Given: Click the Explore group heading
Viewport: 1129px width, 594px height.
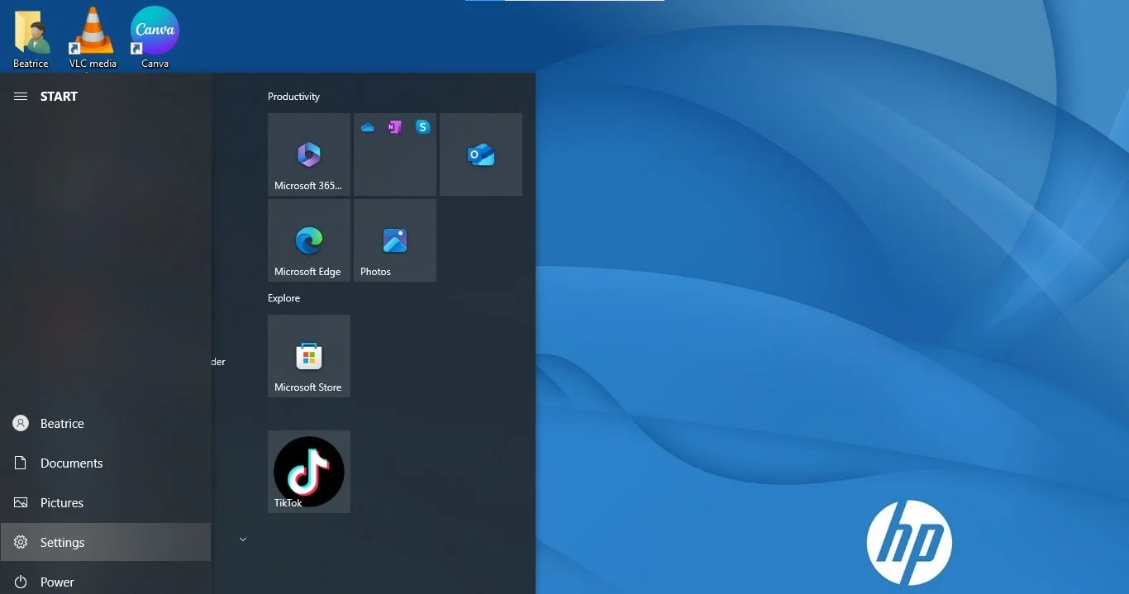Looking at the screenshot, I should point(283,298).
